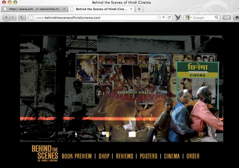Go back with the browser back arrow

(x=6, y=18)
